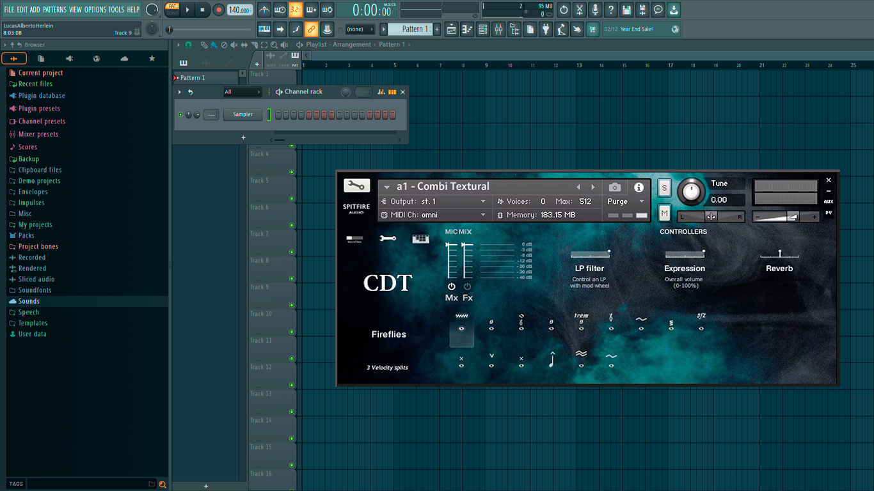Click the undo history icon
Viewport: 874px width, 491px height.
564,10
